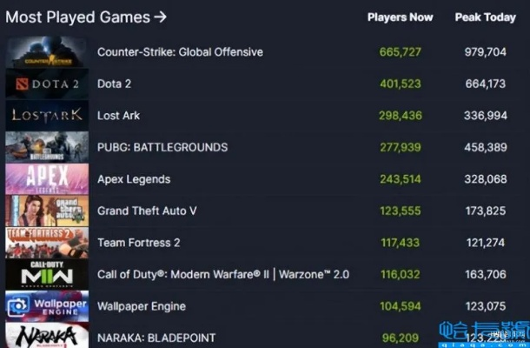This screenshot has height=348, width=530.
Task: Select the Lost Ark game name
Action: (x=119, y=116)
